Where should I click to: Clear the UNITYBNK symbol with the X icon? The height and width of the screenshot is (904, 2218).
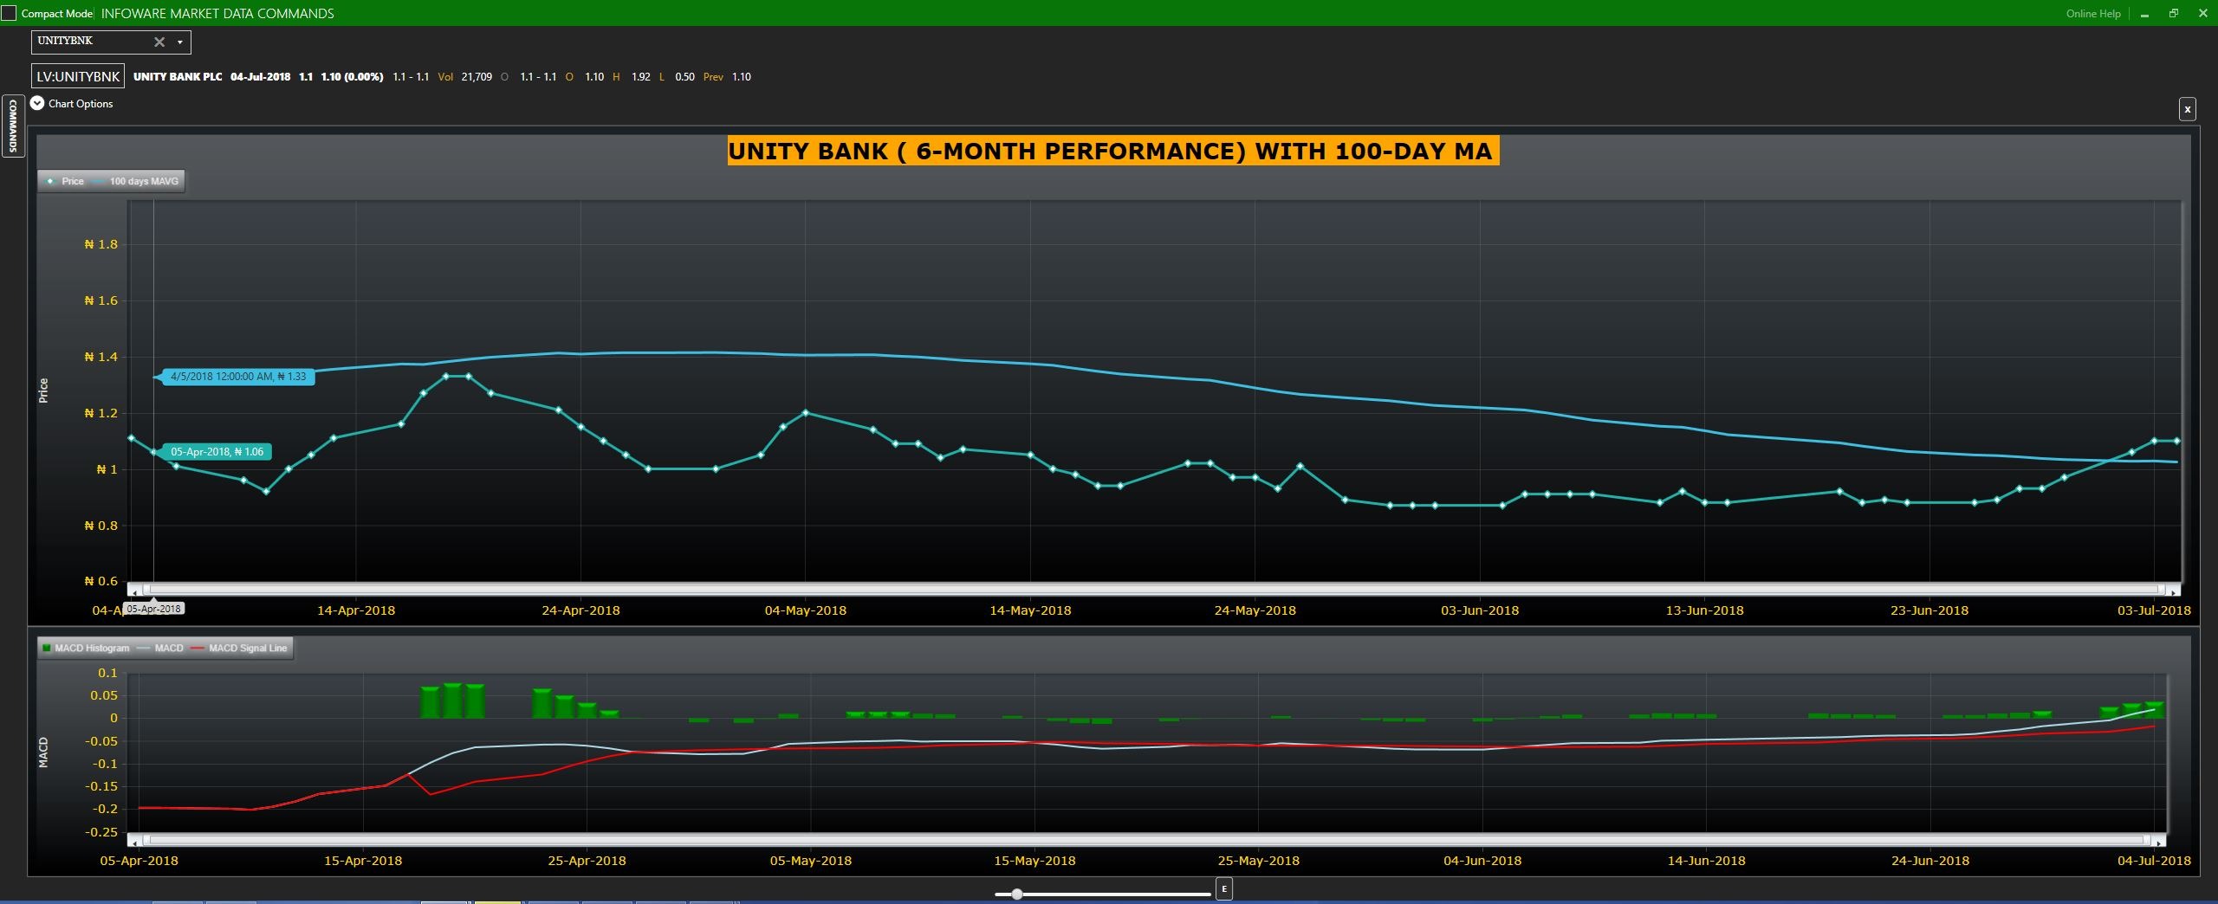[159, 42]
